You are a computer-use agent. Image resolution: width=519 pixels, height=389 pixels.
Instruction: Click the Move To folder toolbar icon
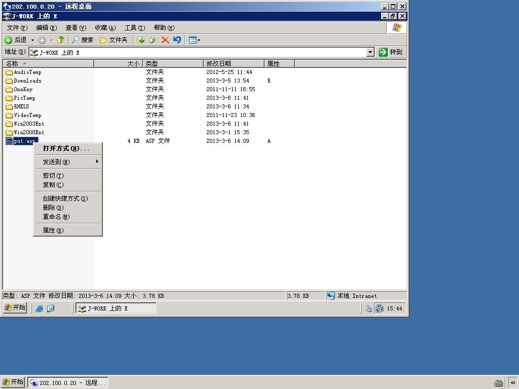coord(141,40)
